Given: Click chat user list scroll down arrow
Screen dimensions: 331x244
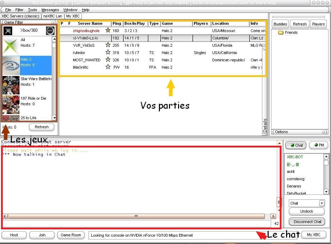Looking at the screenshot, I should click(x=326, y=192).
